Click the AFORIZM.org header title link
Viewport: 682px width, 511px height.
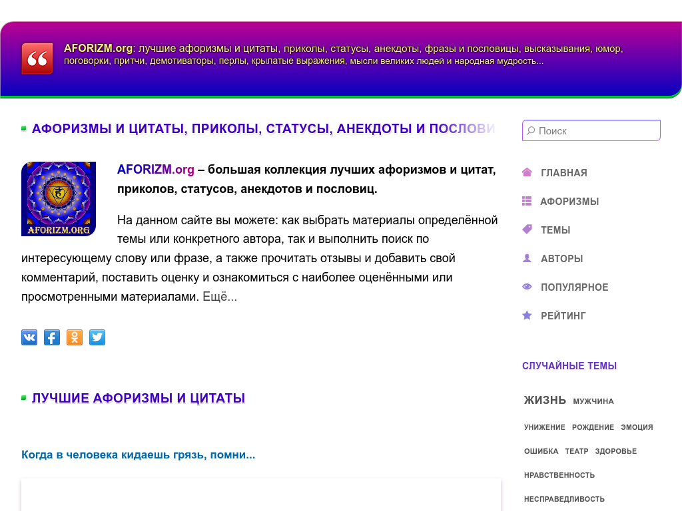[98, 48]
